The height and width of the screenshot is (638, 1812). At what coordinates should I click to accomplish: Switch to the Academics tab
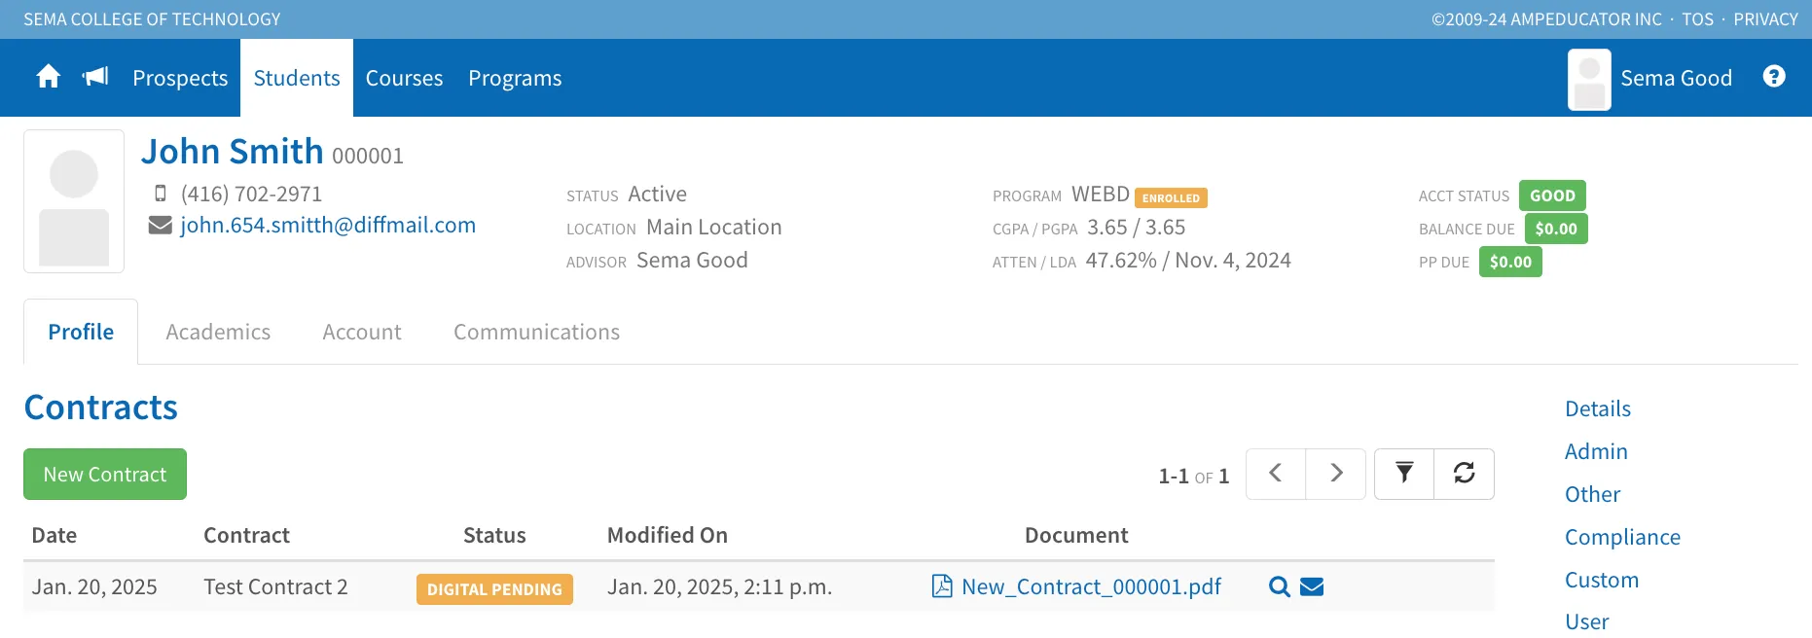click(218, 332)
